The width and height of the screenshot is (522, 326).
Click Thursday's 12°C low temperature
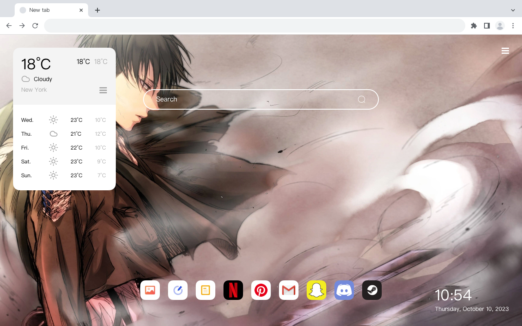100,134
